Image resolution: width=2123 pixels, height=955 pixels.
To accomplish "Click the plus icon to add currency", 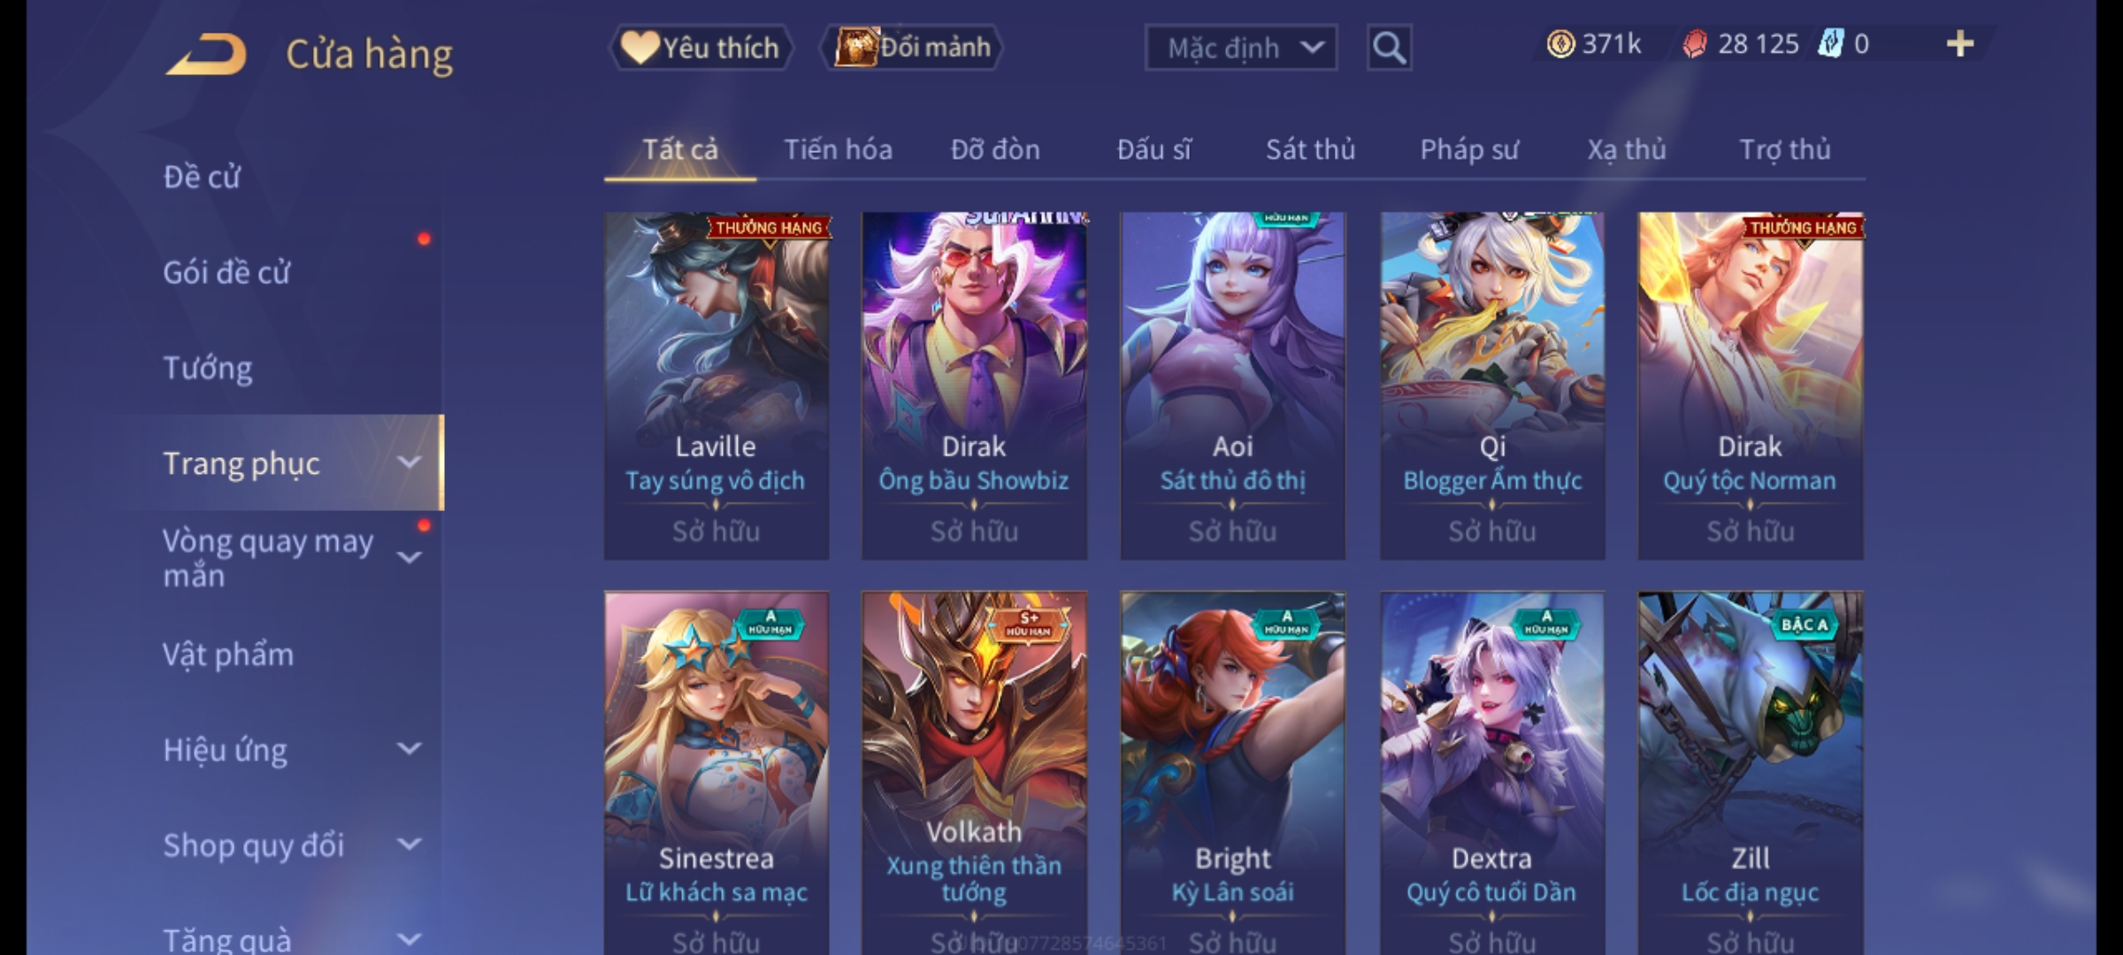I will (x=1960, y=44).
